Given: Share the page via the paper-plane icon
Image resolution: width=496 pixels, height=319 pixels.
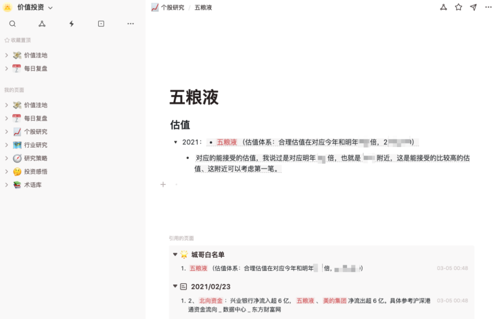Looking at the screenshot, I should (473, 7).
